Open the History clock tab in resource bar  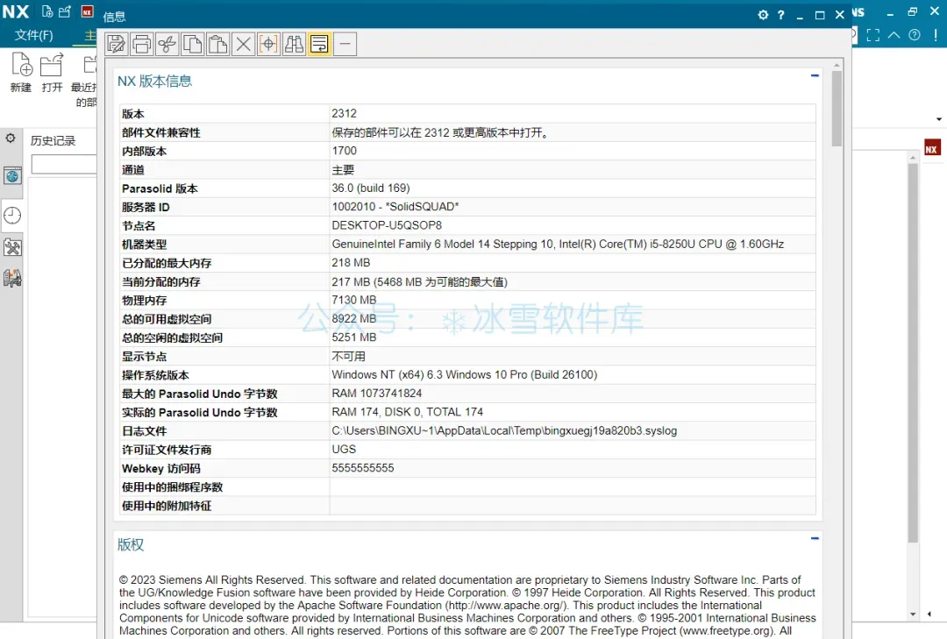12,215
